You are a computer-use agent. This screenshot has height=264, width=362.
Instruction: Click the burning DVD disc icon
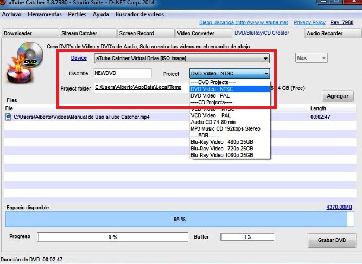coord(25,63)
